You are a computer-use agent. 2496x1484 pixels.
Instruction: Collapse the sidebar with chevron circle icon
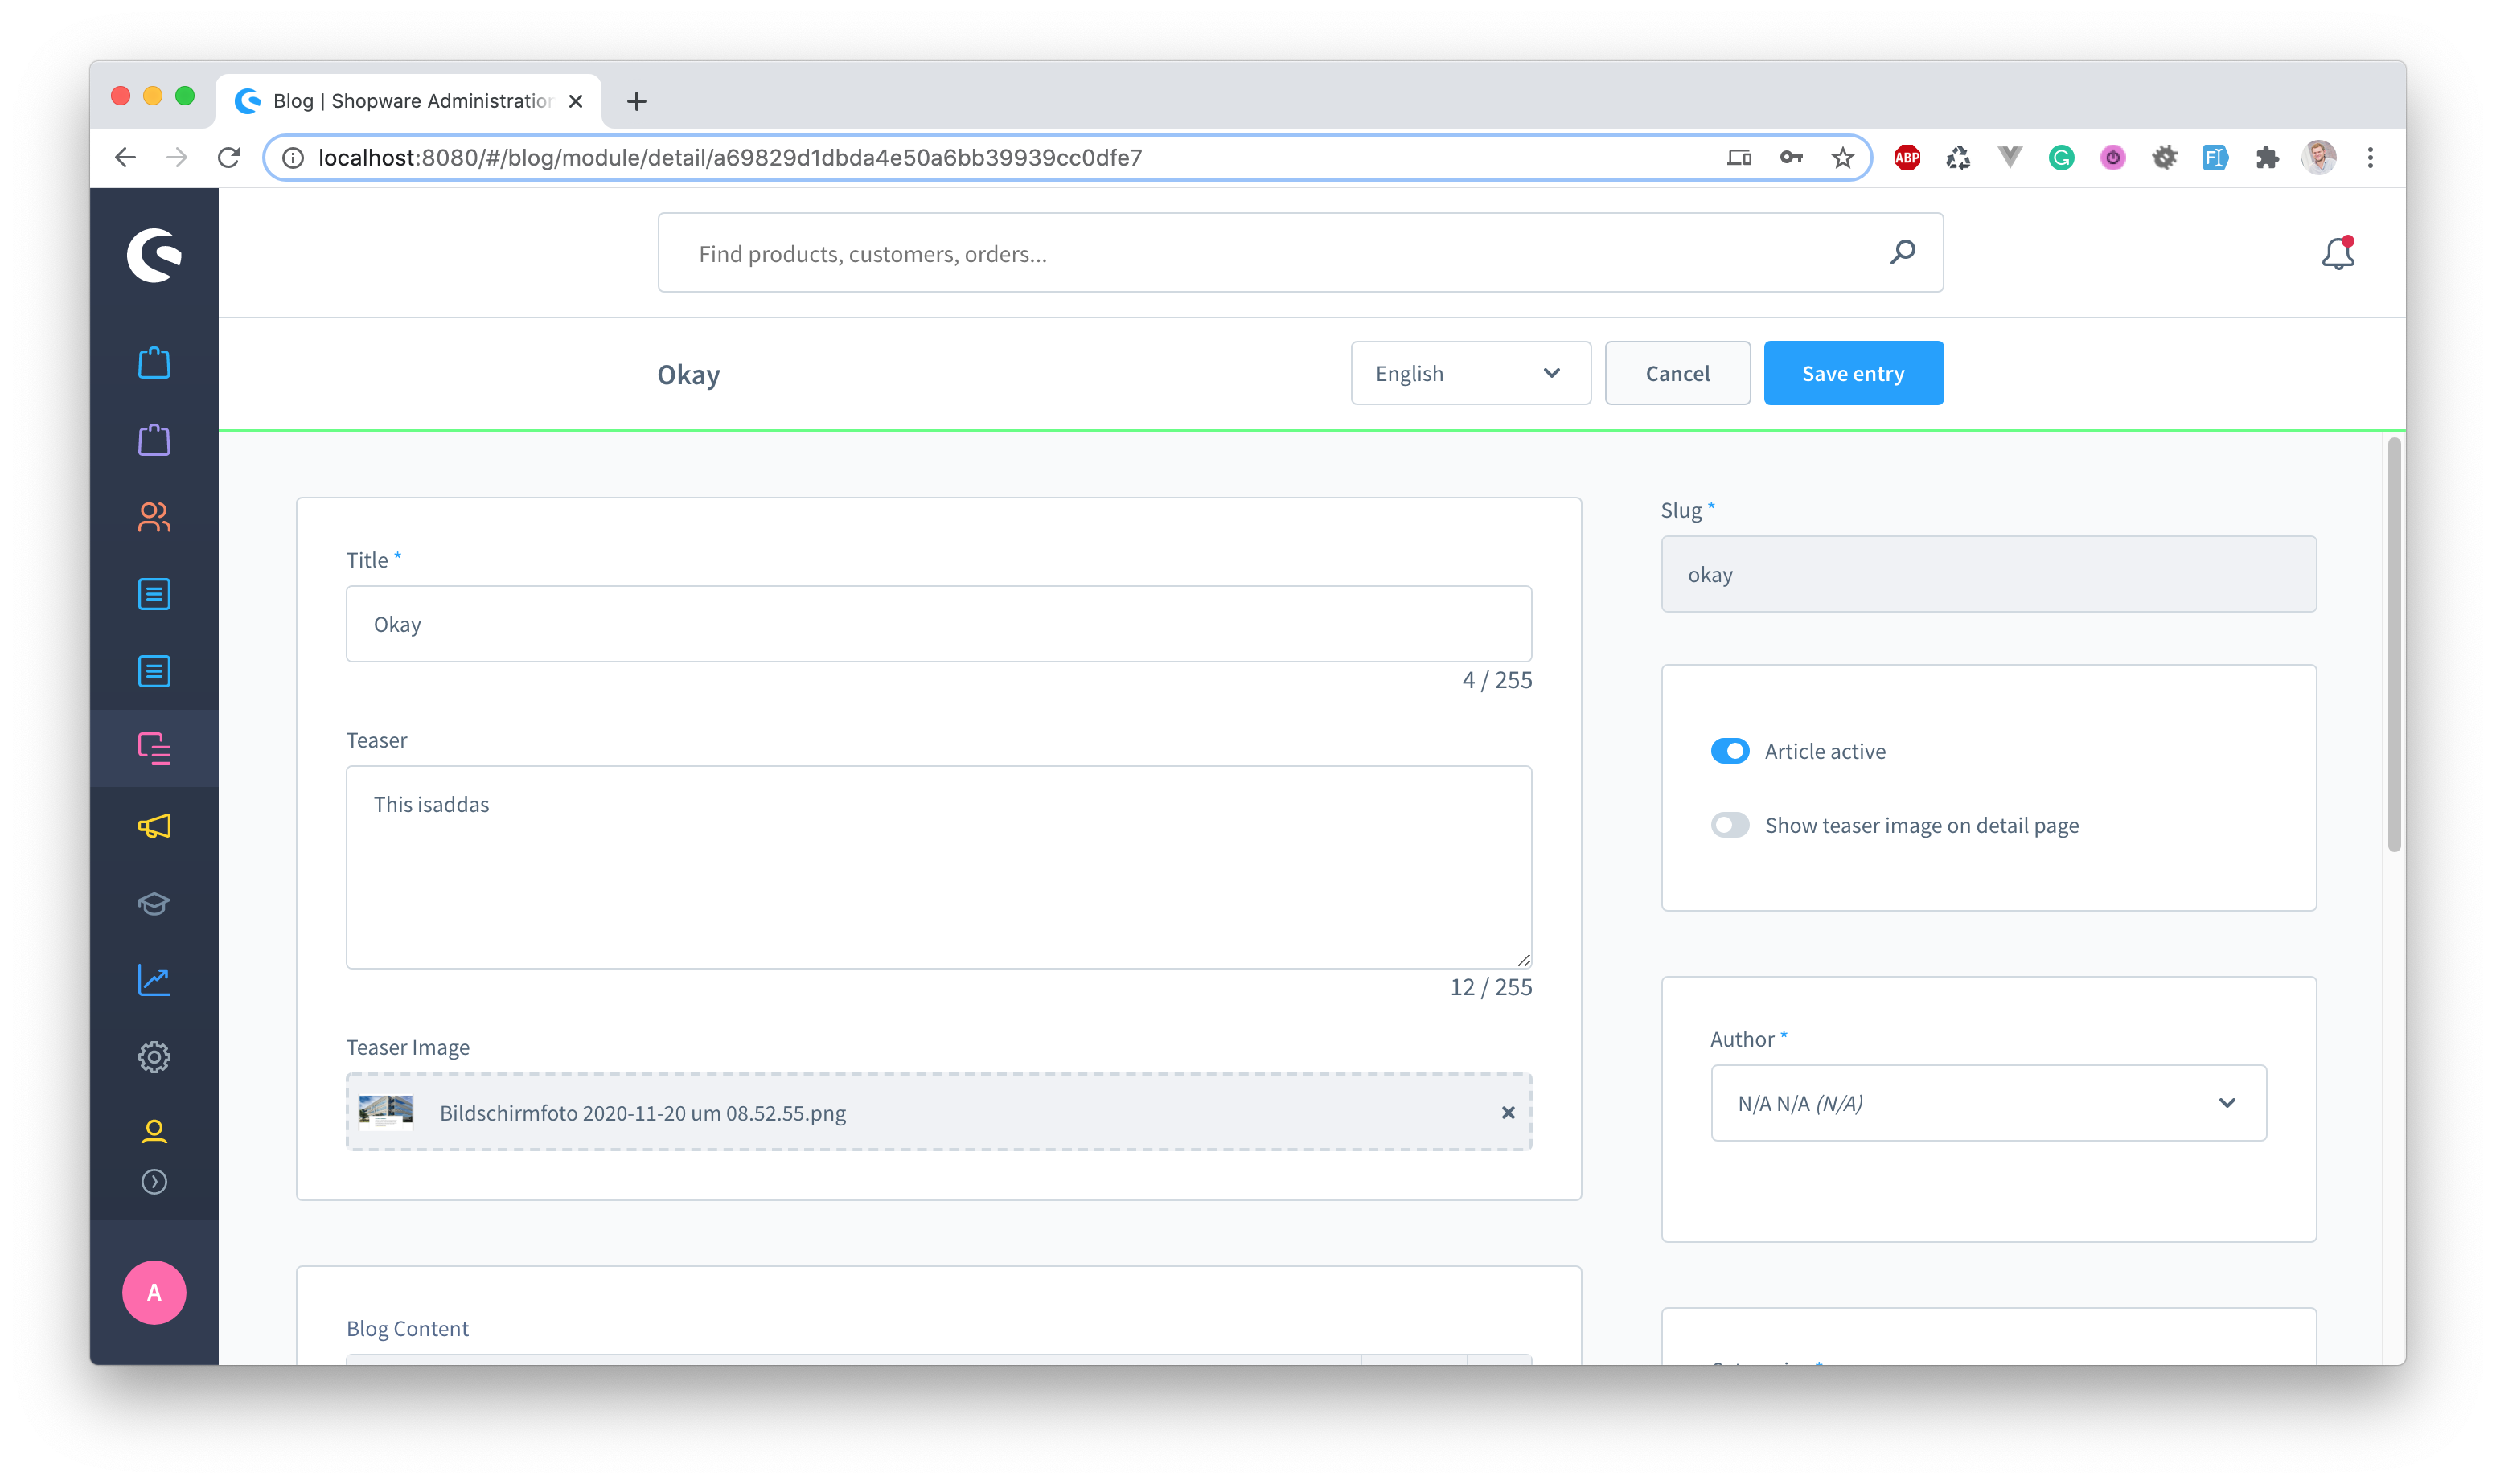[x=154, y=1182]
